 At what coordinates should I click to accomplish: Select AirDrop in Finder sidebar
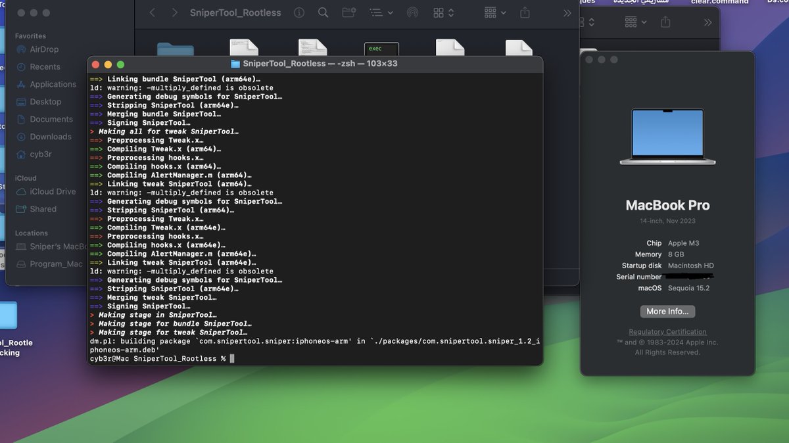(x=45, y=49)
